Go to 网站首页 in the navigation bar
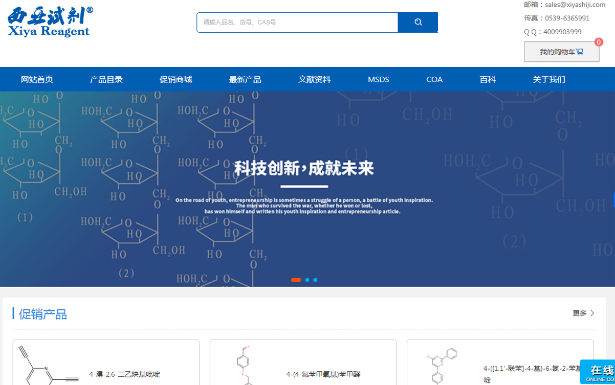 point(37,80)
